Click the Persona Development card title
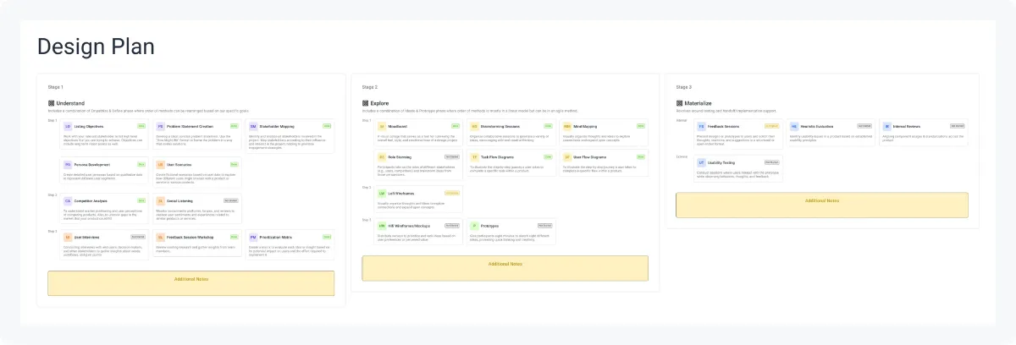Viewport: 1016px width, 345px height. click(91, 165)
